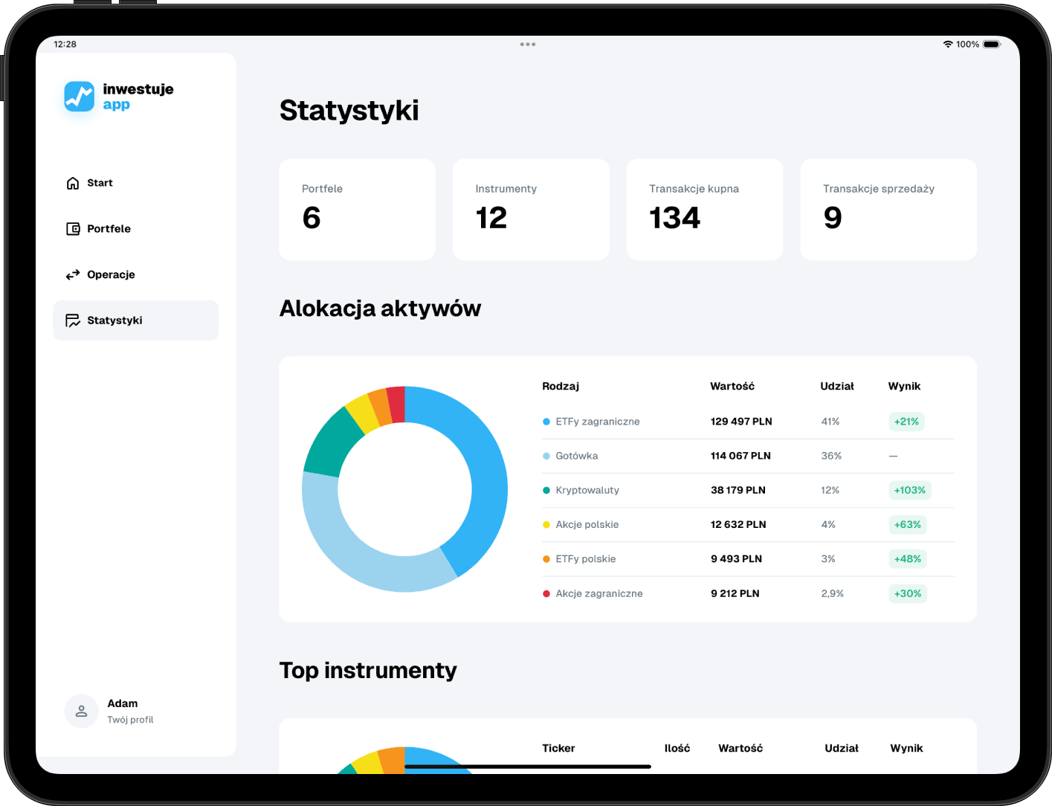
Task: Tap the Wi-Fi status icon
Action: (948, 45)
